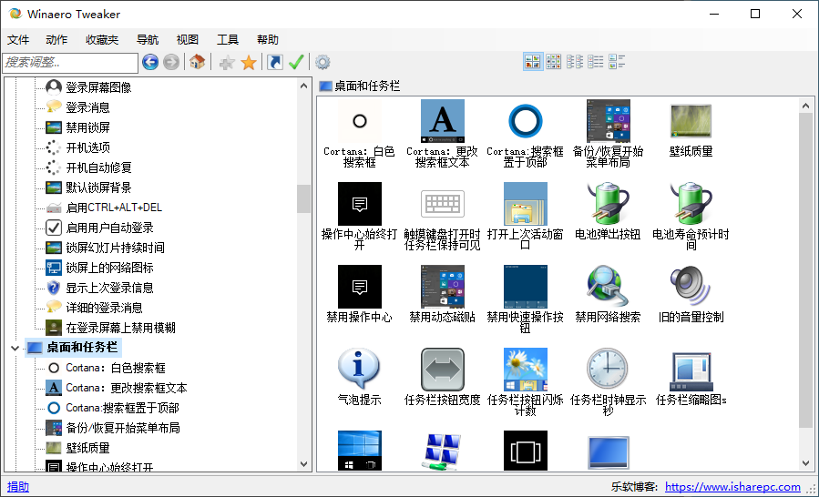Switch to the fifth tile view mode
The height and width of the screenshot is (497, 819).
[617, 62]
